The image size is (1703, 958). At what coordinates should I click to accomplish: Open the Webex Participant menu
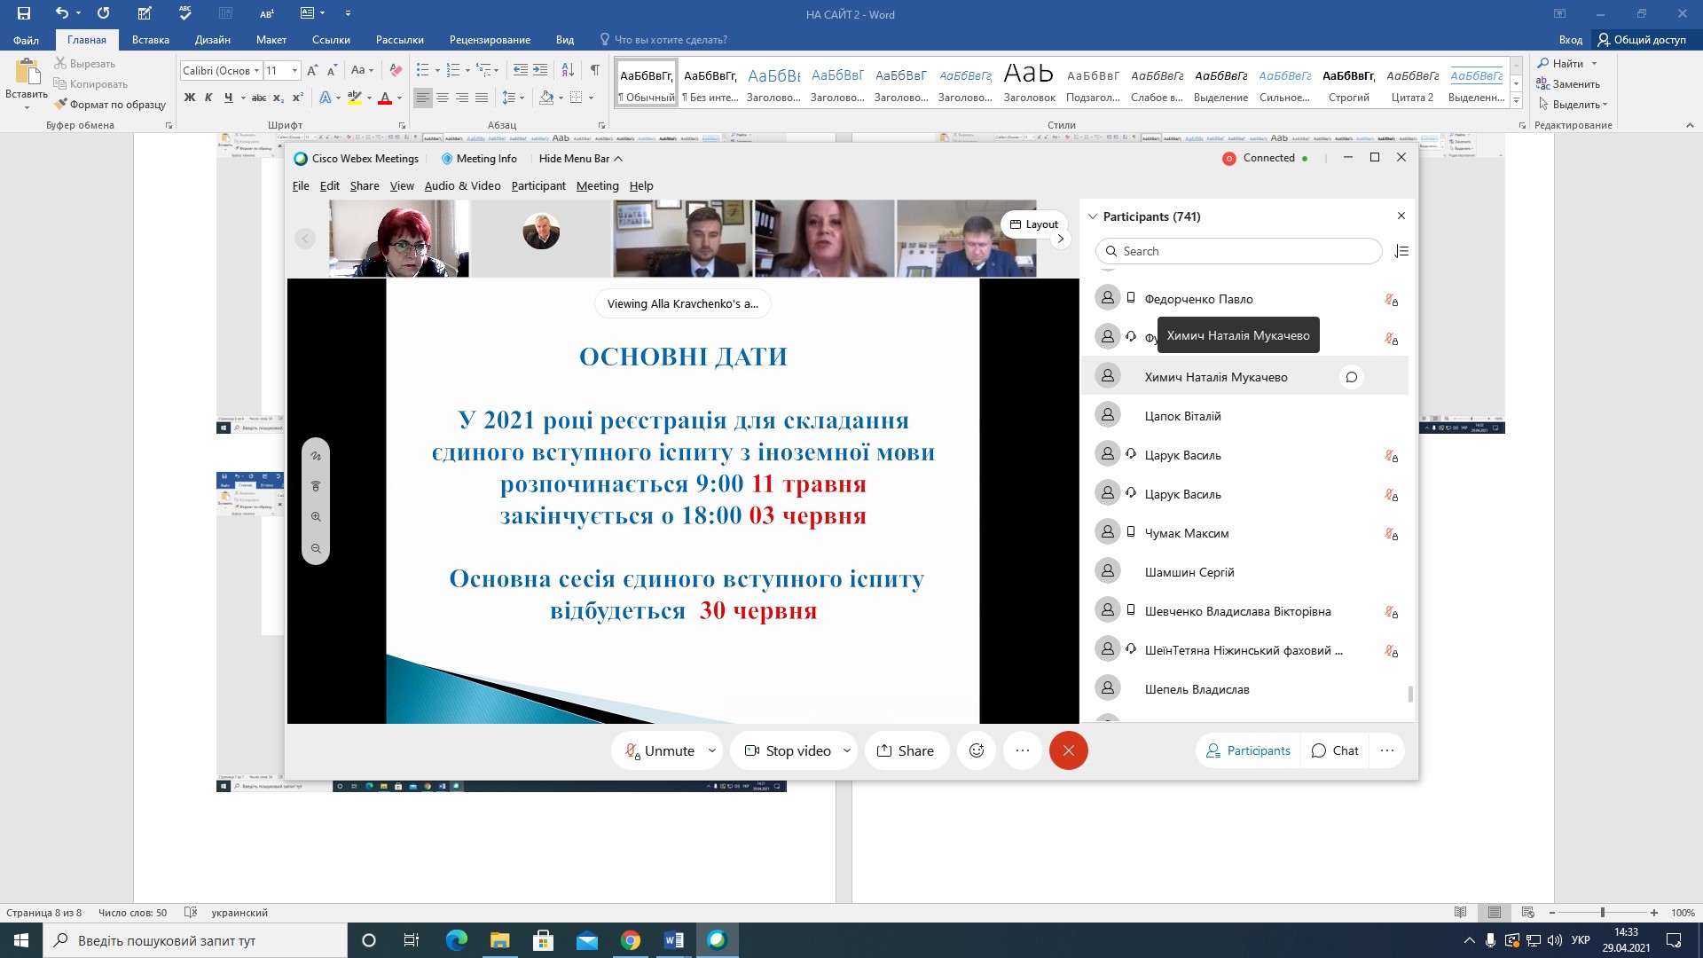click(538, 185)
